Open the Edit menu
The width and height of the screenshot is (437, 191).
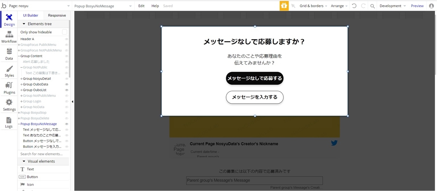141,6
